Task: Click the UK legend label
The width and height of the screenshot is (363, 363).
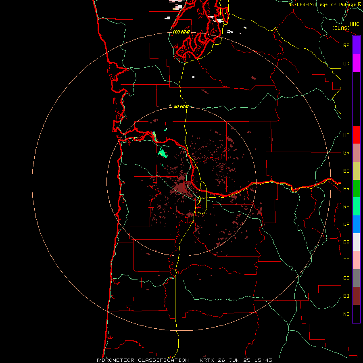Action: [346, 63]
